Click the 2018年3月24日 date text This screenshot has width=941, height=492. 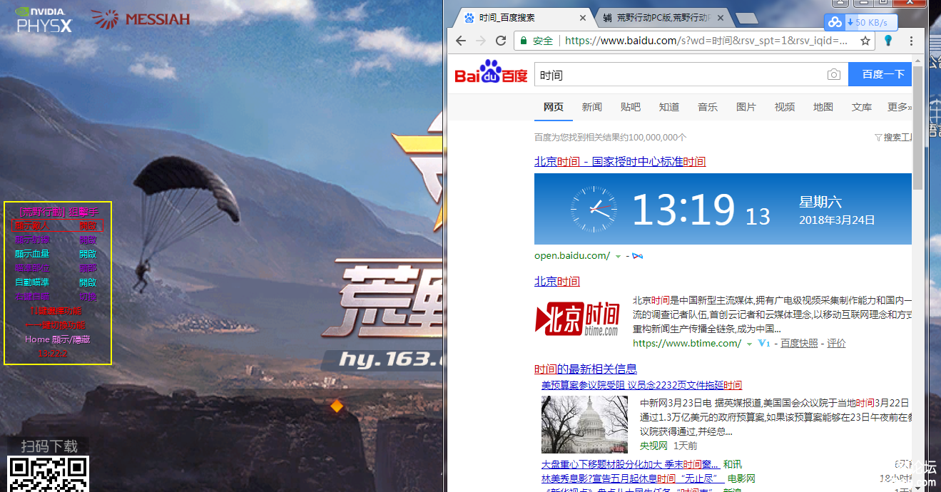click(x=837, y=220)
